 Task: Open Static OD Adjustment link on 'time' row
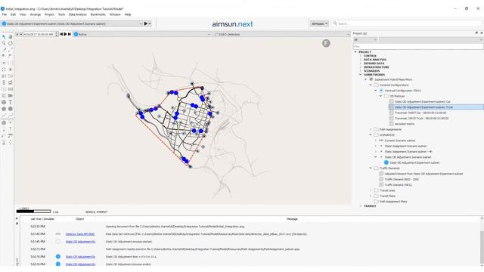80,257
